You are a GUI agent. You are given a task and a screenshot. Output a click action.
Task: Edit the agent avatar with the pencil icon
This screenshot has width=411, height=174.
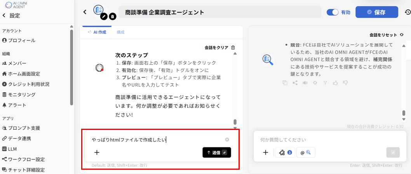pos(104,17)
